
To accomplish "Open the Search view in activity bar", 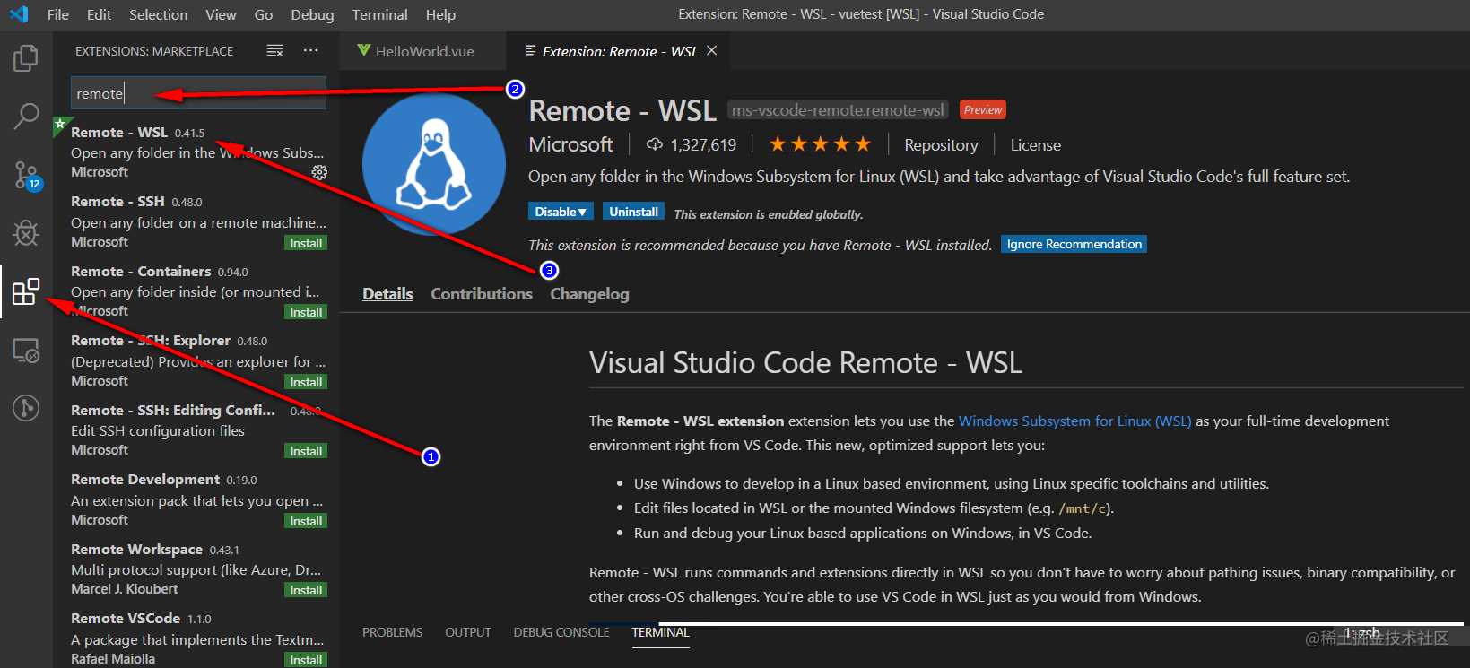I will coord(26,116).
